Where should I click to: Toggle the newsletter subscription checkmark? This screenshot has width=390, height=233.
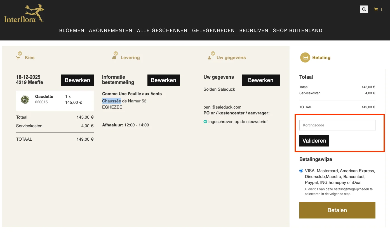click(x=205, y=122)
